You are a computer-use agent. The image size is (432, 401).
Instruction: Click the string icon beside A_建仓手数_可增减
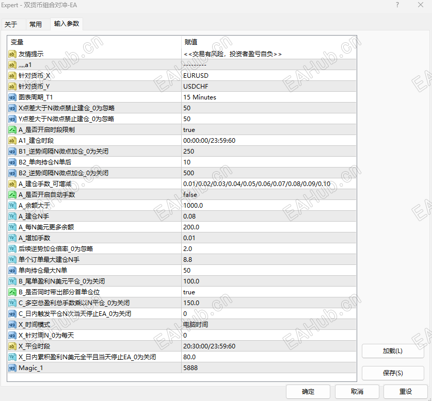[x=12, y=184]
